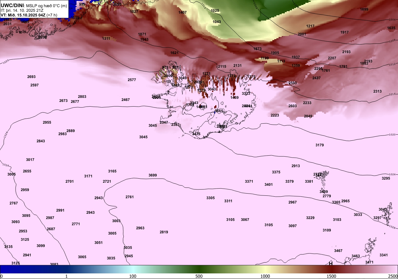The image size is (398, 279).
Task: Click the map value '2913'
Action: click(x=296, y=166)
